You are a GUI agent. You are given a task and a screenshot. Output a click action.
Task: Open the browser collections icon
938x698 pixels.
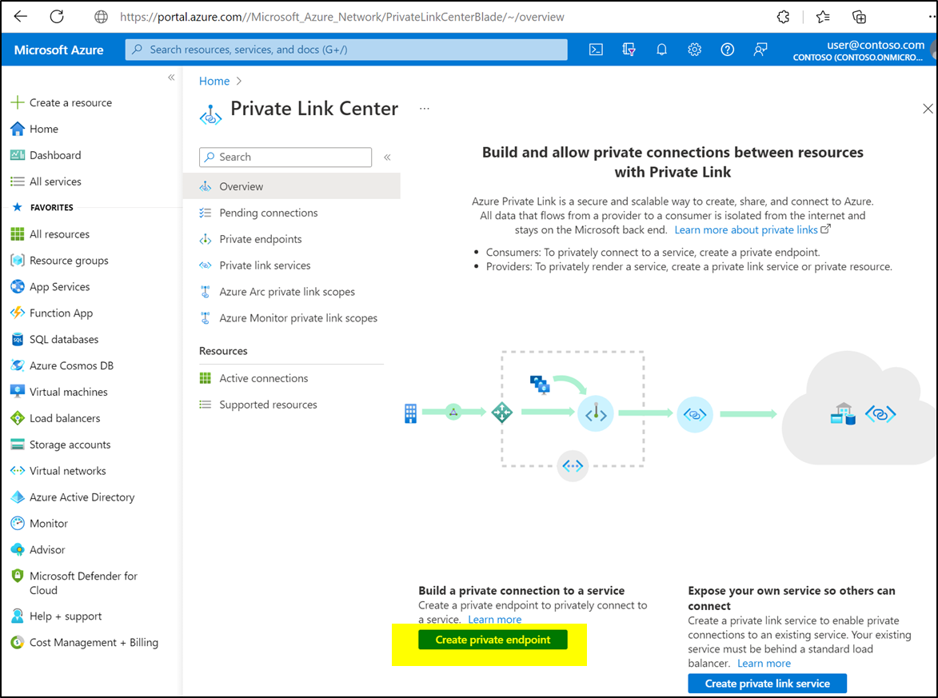coord(859,17)
